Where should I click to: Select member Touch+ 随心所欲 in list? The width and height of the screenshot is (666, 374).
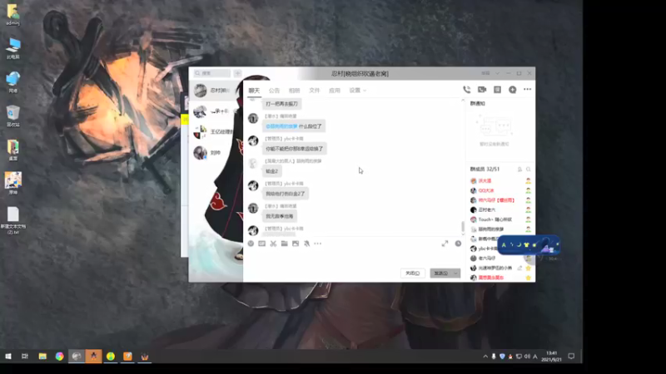(x=495, y=219)
